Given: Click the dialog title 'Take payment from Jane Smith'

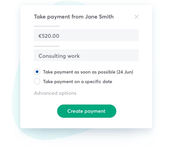Looking at the screenshot, I should 74,17.
